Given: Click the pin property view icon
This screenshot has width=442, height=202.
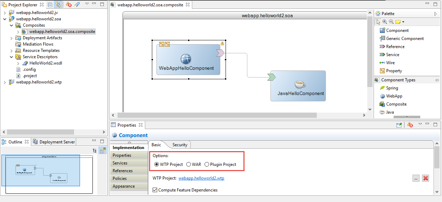Looking at the screenshot, I should [x=399, y=125].
